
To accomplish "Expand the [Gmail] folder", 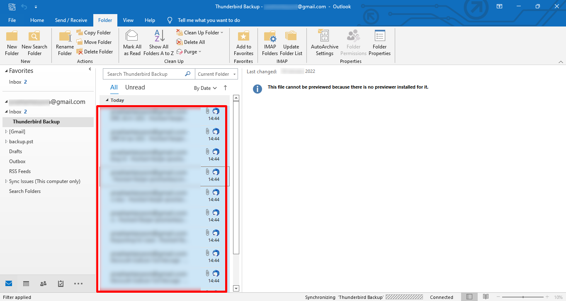I will point(6,132).
